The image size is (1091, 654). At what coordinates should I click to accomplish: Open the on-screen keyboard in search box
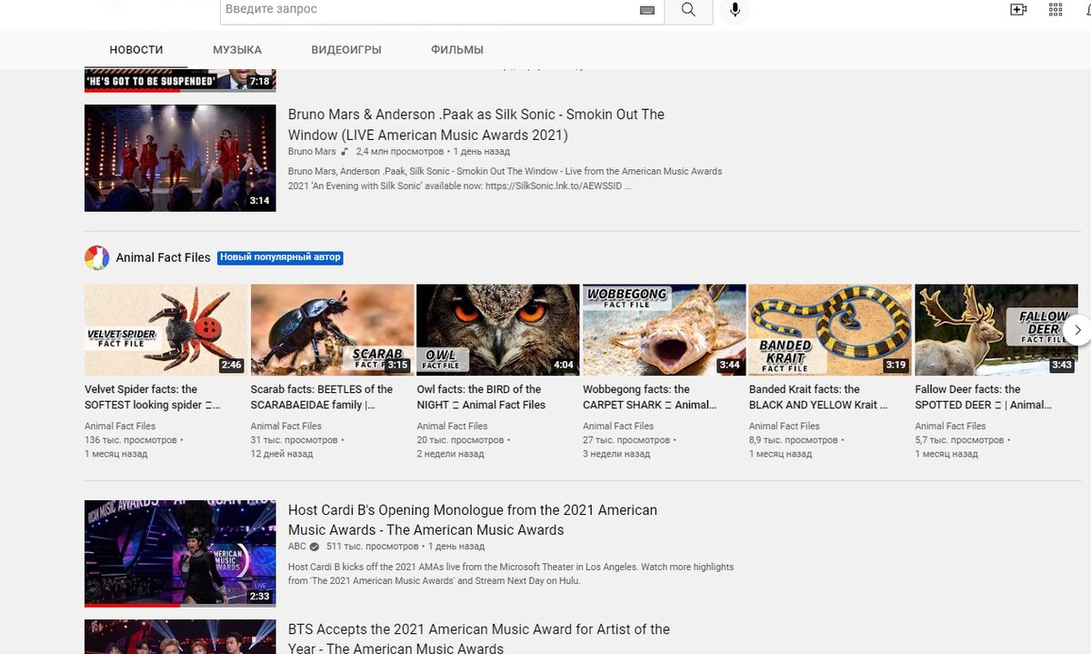coord(647,10)
